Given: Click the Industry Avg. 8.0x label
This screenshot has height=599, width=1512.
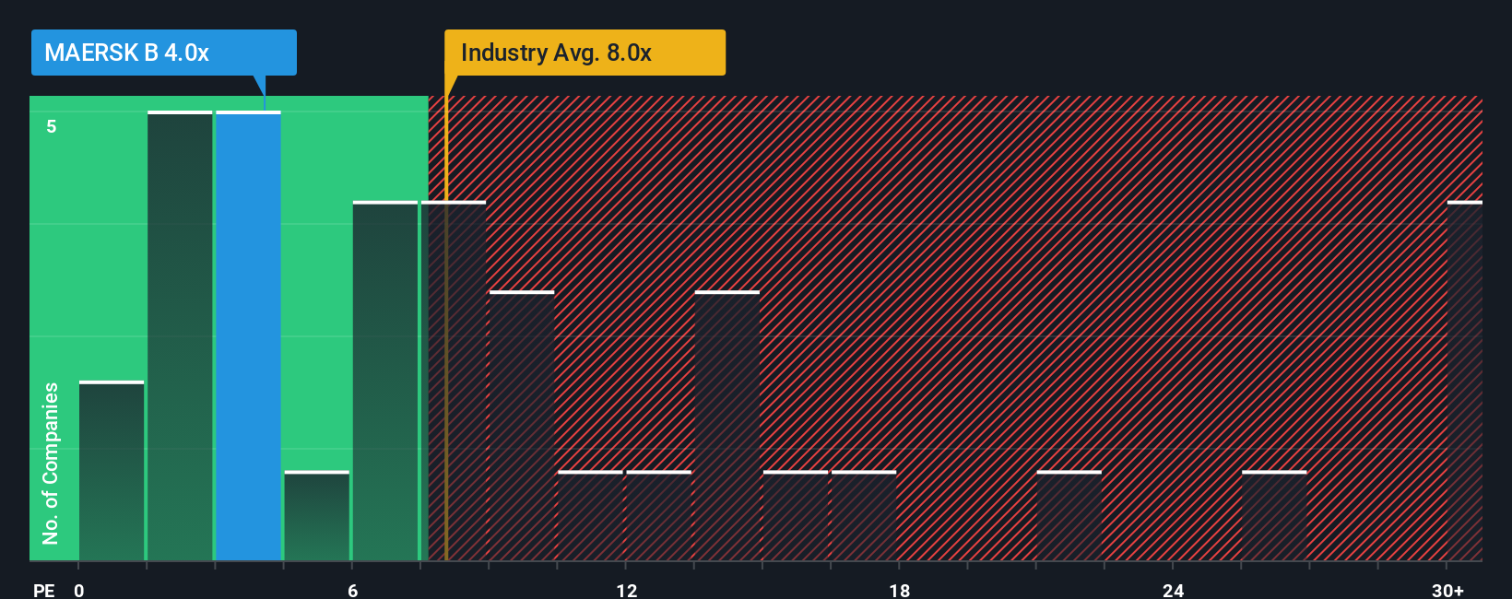Looking at the screenshot, I should (x=585, y=53).
